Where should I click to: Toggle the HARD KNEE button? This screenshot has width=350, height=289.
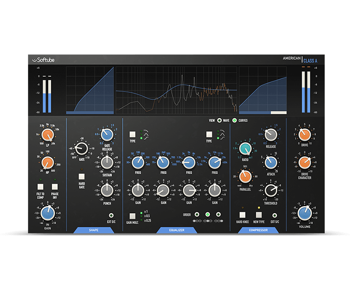(x=242, y=215)
